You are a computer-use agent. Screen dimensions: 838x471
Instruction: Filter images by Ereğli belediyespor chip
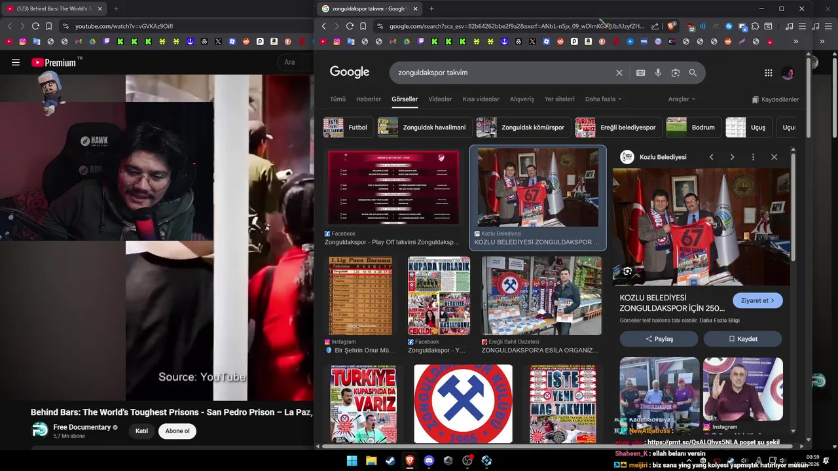click(618, 128)
